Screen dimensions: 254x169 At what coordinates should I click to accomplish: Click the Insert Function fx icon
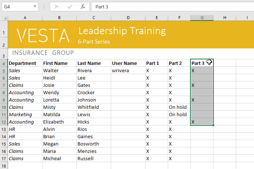point(83,7)
